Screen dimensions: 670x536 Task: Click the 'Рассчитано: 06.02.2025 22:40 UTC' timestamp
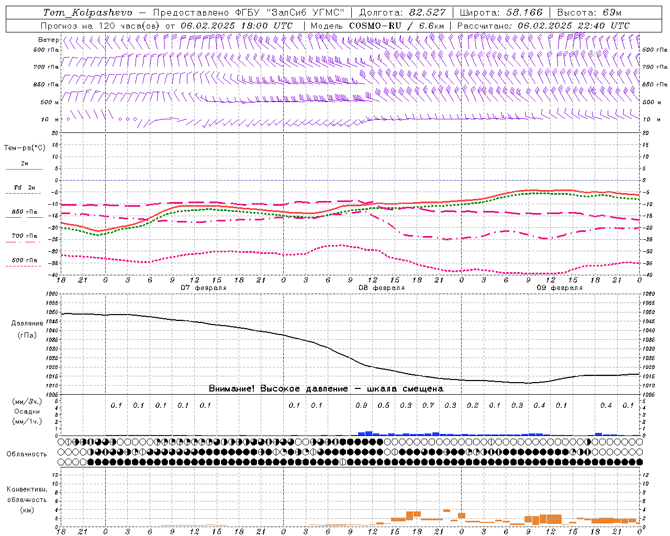point(543,26)
